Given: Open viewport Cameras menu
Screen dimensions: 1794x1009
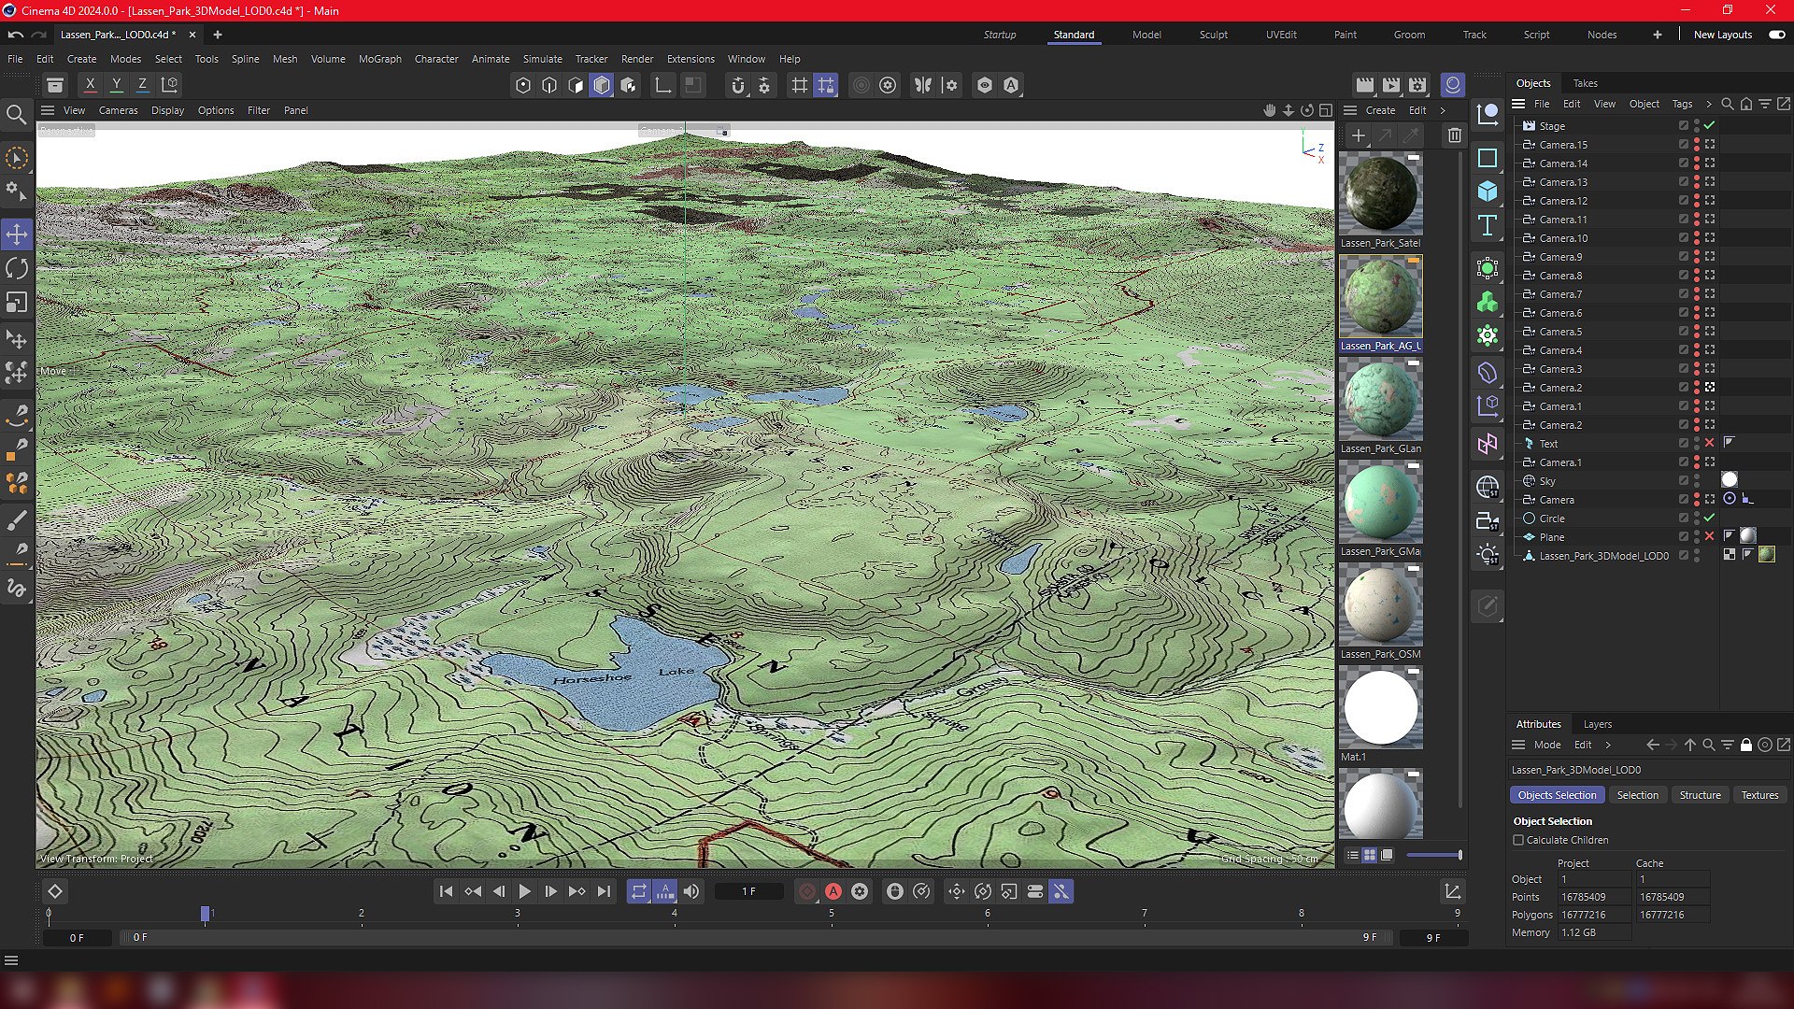Looking at the screenshot, I should 118,110.
